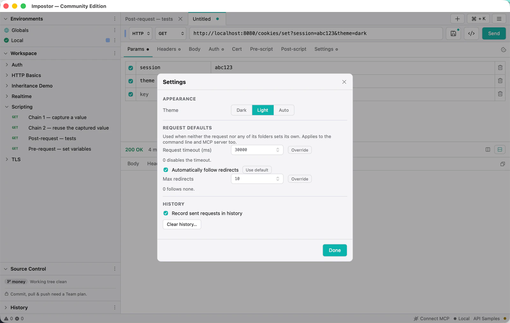Open the HTTP protocol dropdown
510x323 pixels.
(141, 34)
